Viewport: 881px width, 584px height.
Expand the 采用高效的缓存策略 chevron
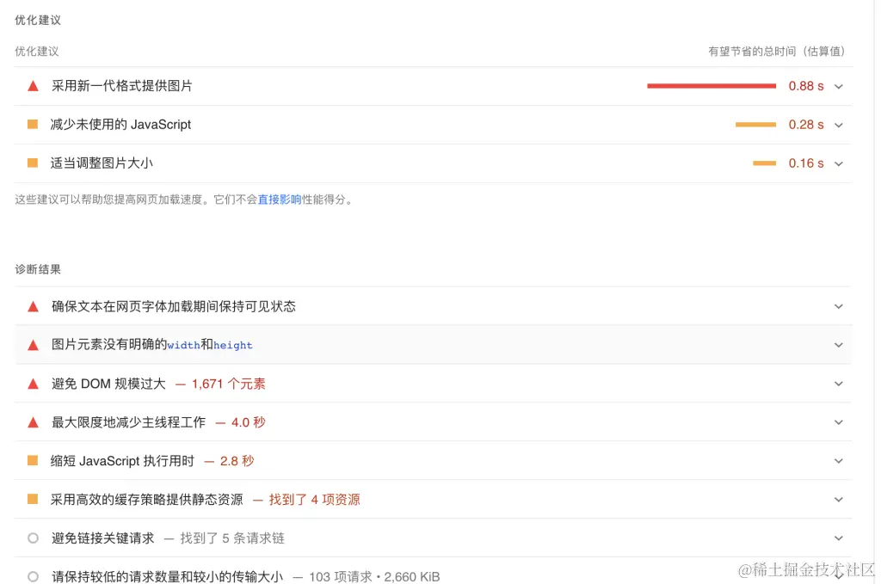coord(839,500)
